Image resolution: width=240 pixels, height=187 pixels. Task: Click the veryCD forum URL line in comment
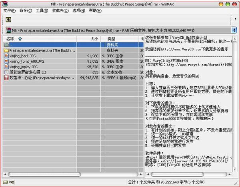pyautogui.click(x=189, y=65)
